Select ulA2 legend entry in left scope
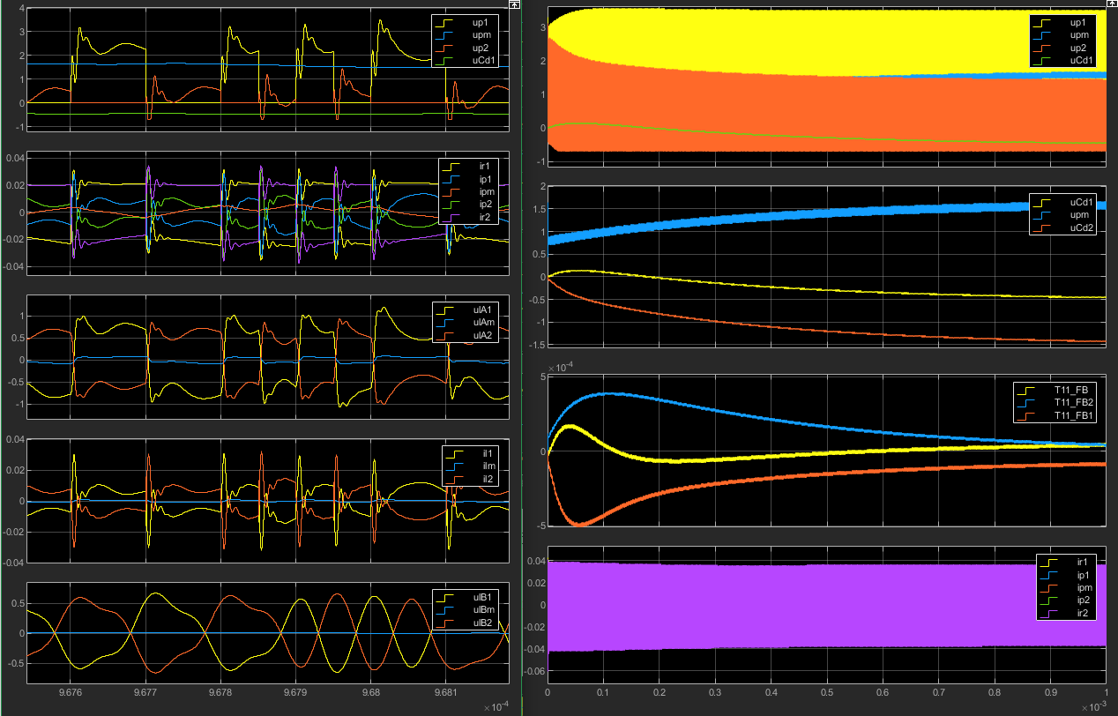This screenshot has width=1118, height=716. click(x=467, y=335)
